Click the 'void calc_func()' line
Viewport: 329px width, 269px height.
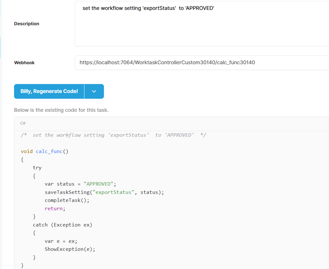44,151
